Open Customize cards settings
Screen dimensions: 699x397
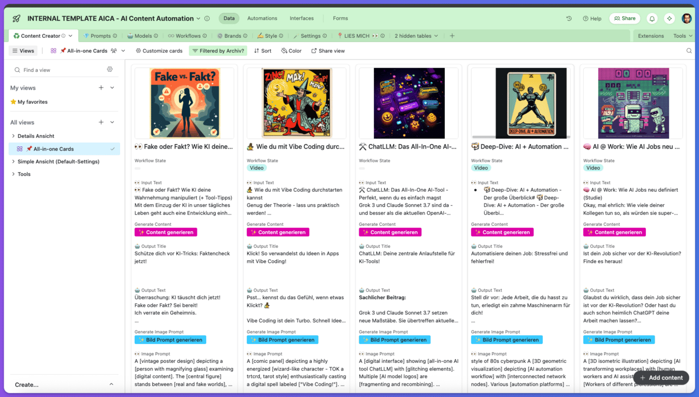[x=159, y=51]
